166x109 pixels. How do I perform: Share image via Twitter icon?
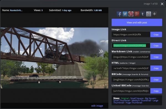click(125, 14)
